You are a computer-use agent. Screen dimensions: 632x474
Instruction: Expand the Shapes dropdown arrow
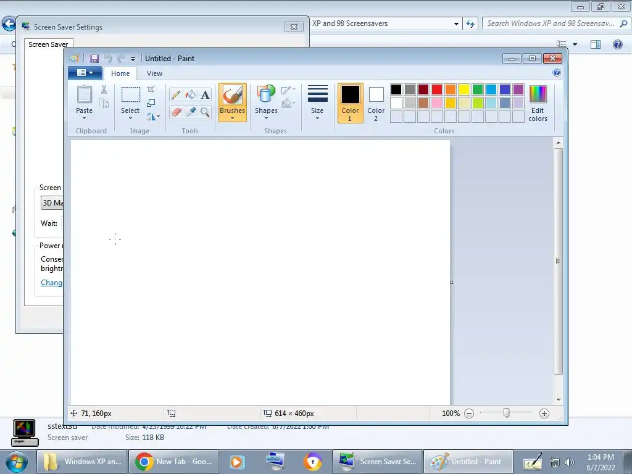(266, 118)
